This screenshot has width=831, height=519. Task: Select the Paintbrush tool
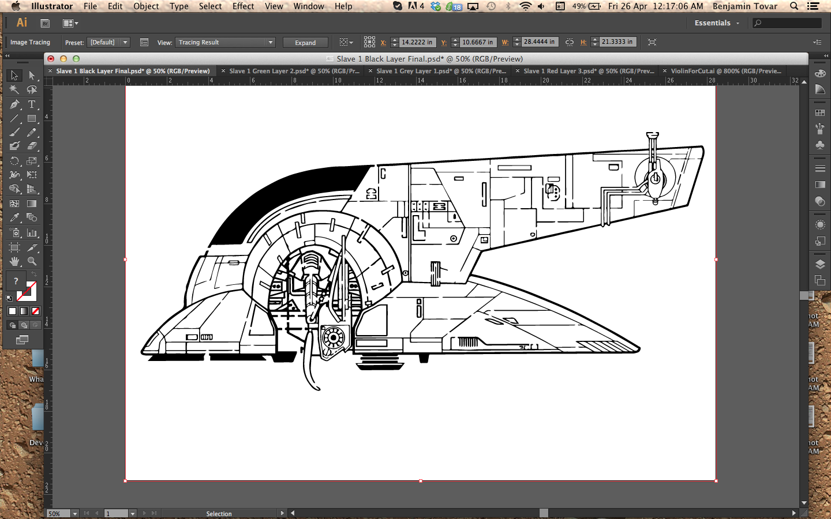pyautogui.click(x=14, y=132)
